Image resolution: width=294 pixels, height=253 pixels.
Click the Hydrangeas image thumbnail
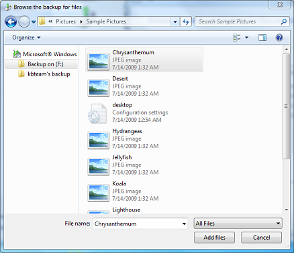[x=99, y=140]
